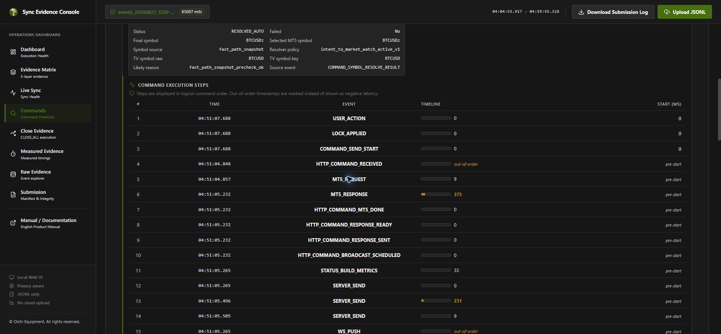Select the HTTP_COMMAND_MT5_DONE event
This screenshot has height=334, width=721.
[349, 210]
